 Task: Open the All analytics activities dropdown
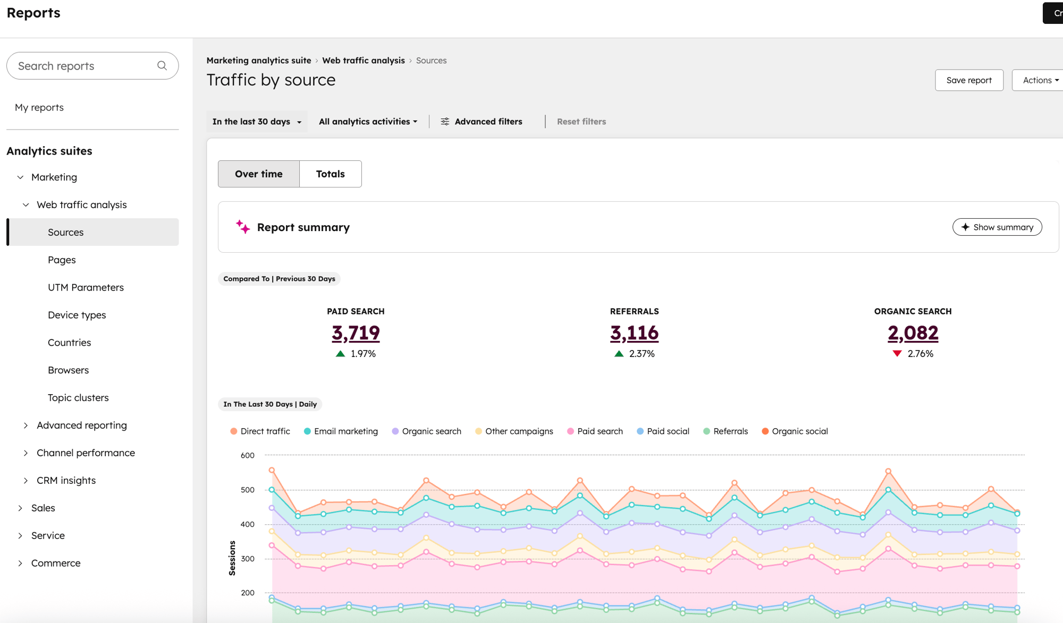(x=368, y=121)
